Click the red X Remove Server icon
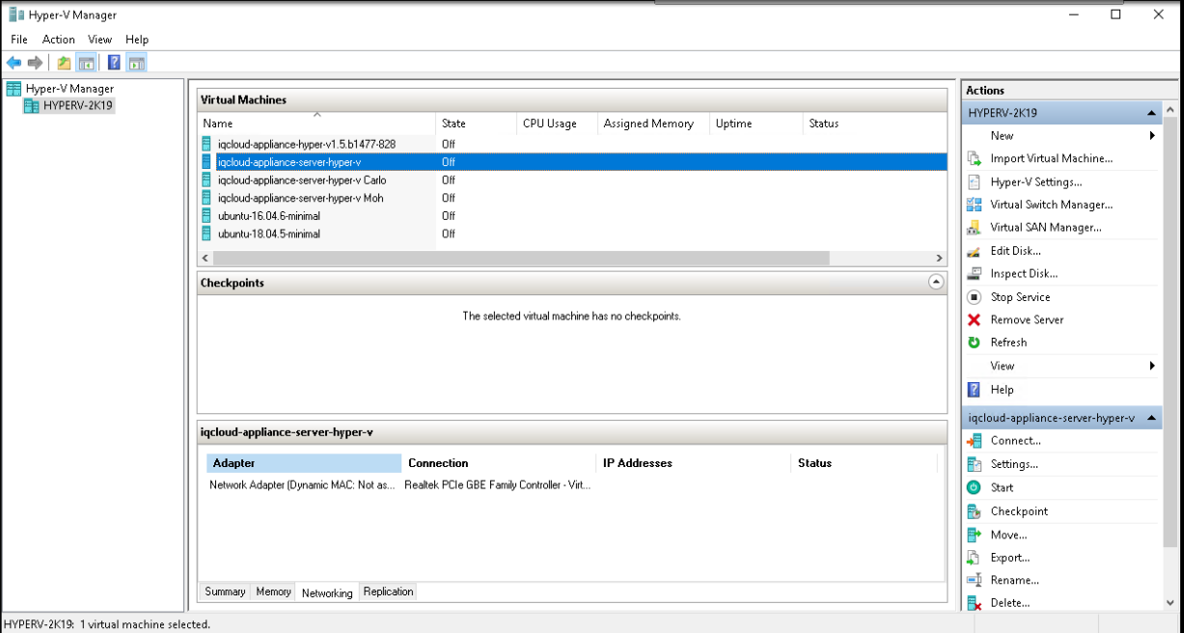 [974, 319]
